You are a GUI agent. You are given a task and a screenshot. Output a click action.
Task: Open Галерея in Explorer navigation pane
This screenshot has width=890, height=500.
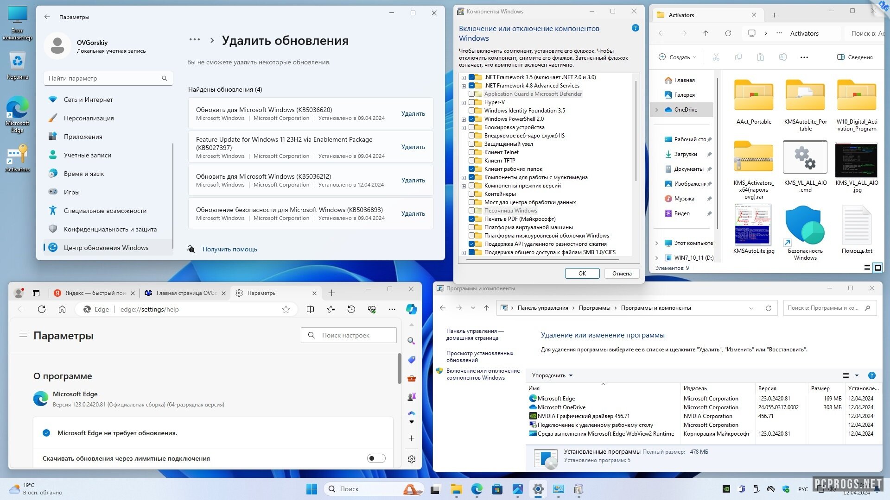[684, 95]
